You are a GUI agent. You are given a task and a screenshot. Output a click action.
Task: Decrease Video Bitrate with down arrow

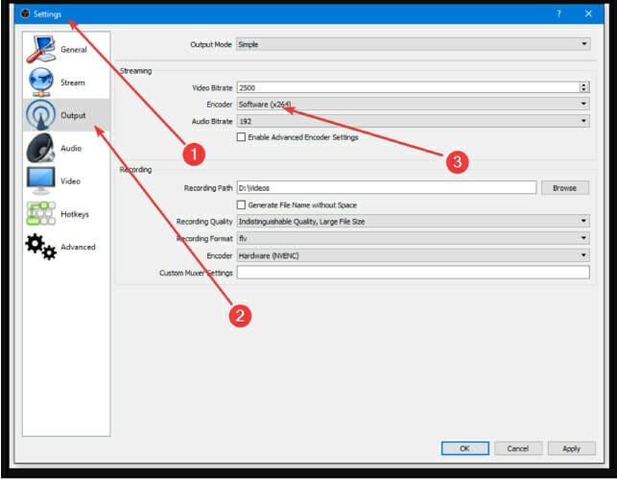tap(584, 90)
